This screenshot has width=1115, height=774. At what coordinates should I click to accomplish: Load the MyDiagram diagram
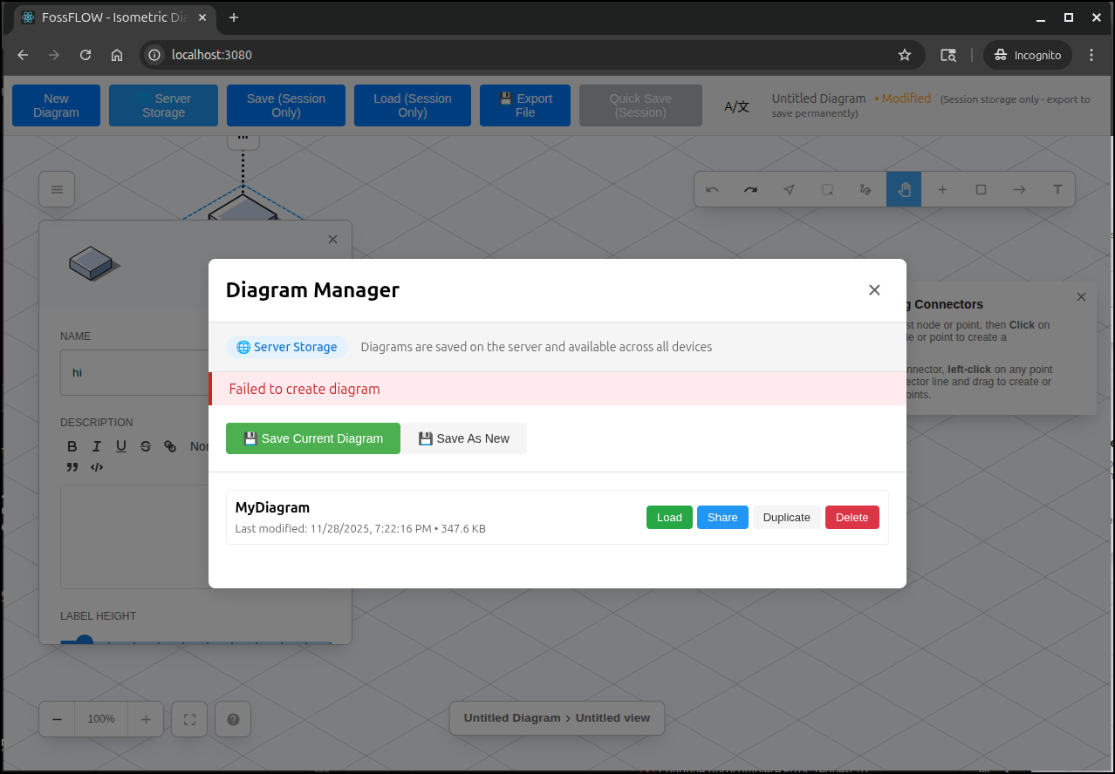pyautogui.click(x=669, y=517)
